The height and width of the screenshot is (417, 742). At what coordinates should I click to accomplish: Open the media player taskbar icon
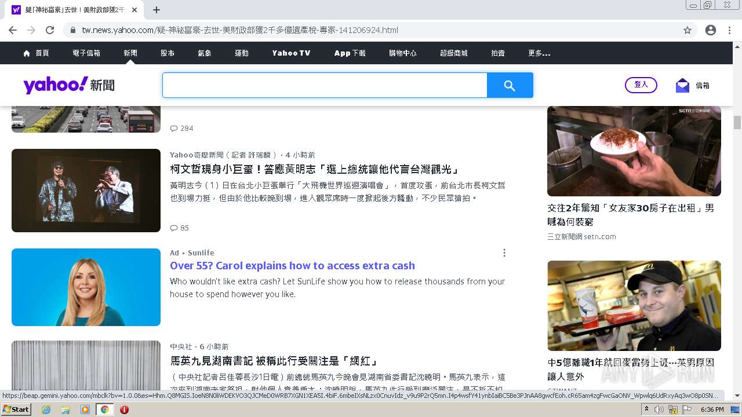point(85,409)
